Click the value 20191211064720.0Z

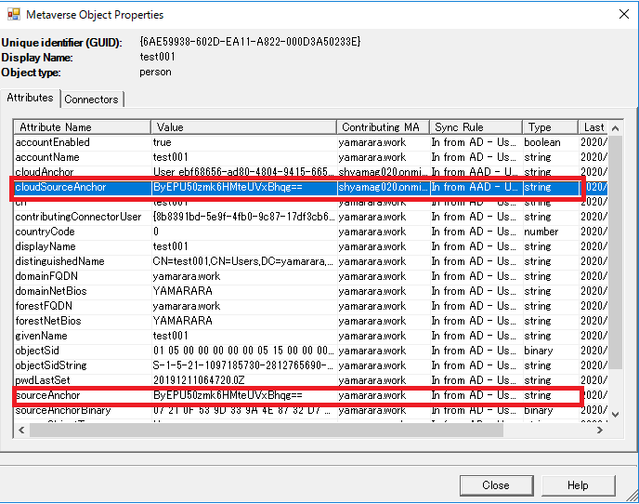199,380
